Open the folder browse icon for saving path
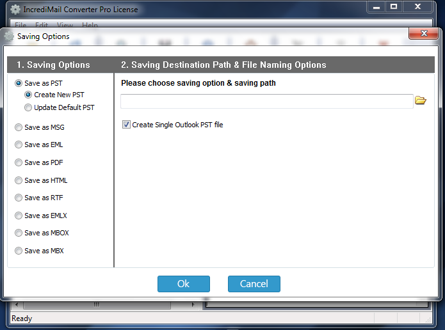Image resolution: width=445 pixels, height=330 pixels. pos(420,100)
